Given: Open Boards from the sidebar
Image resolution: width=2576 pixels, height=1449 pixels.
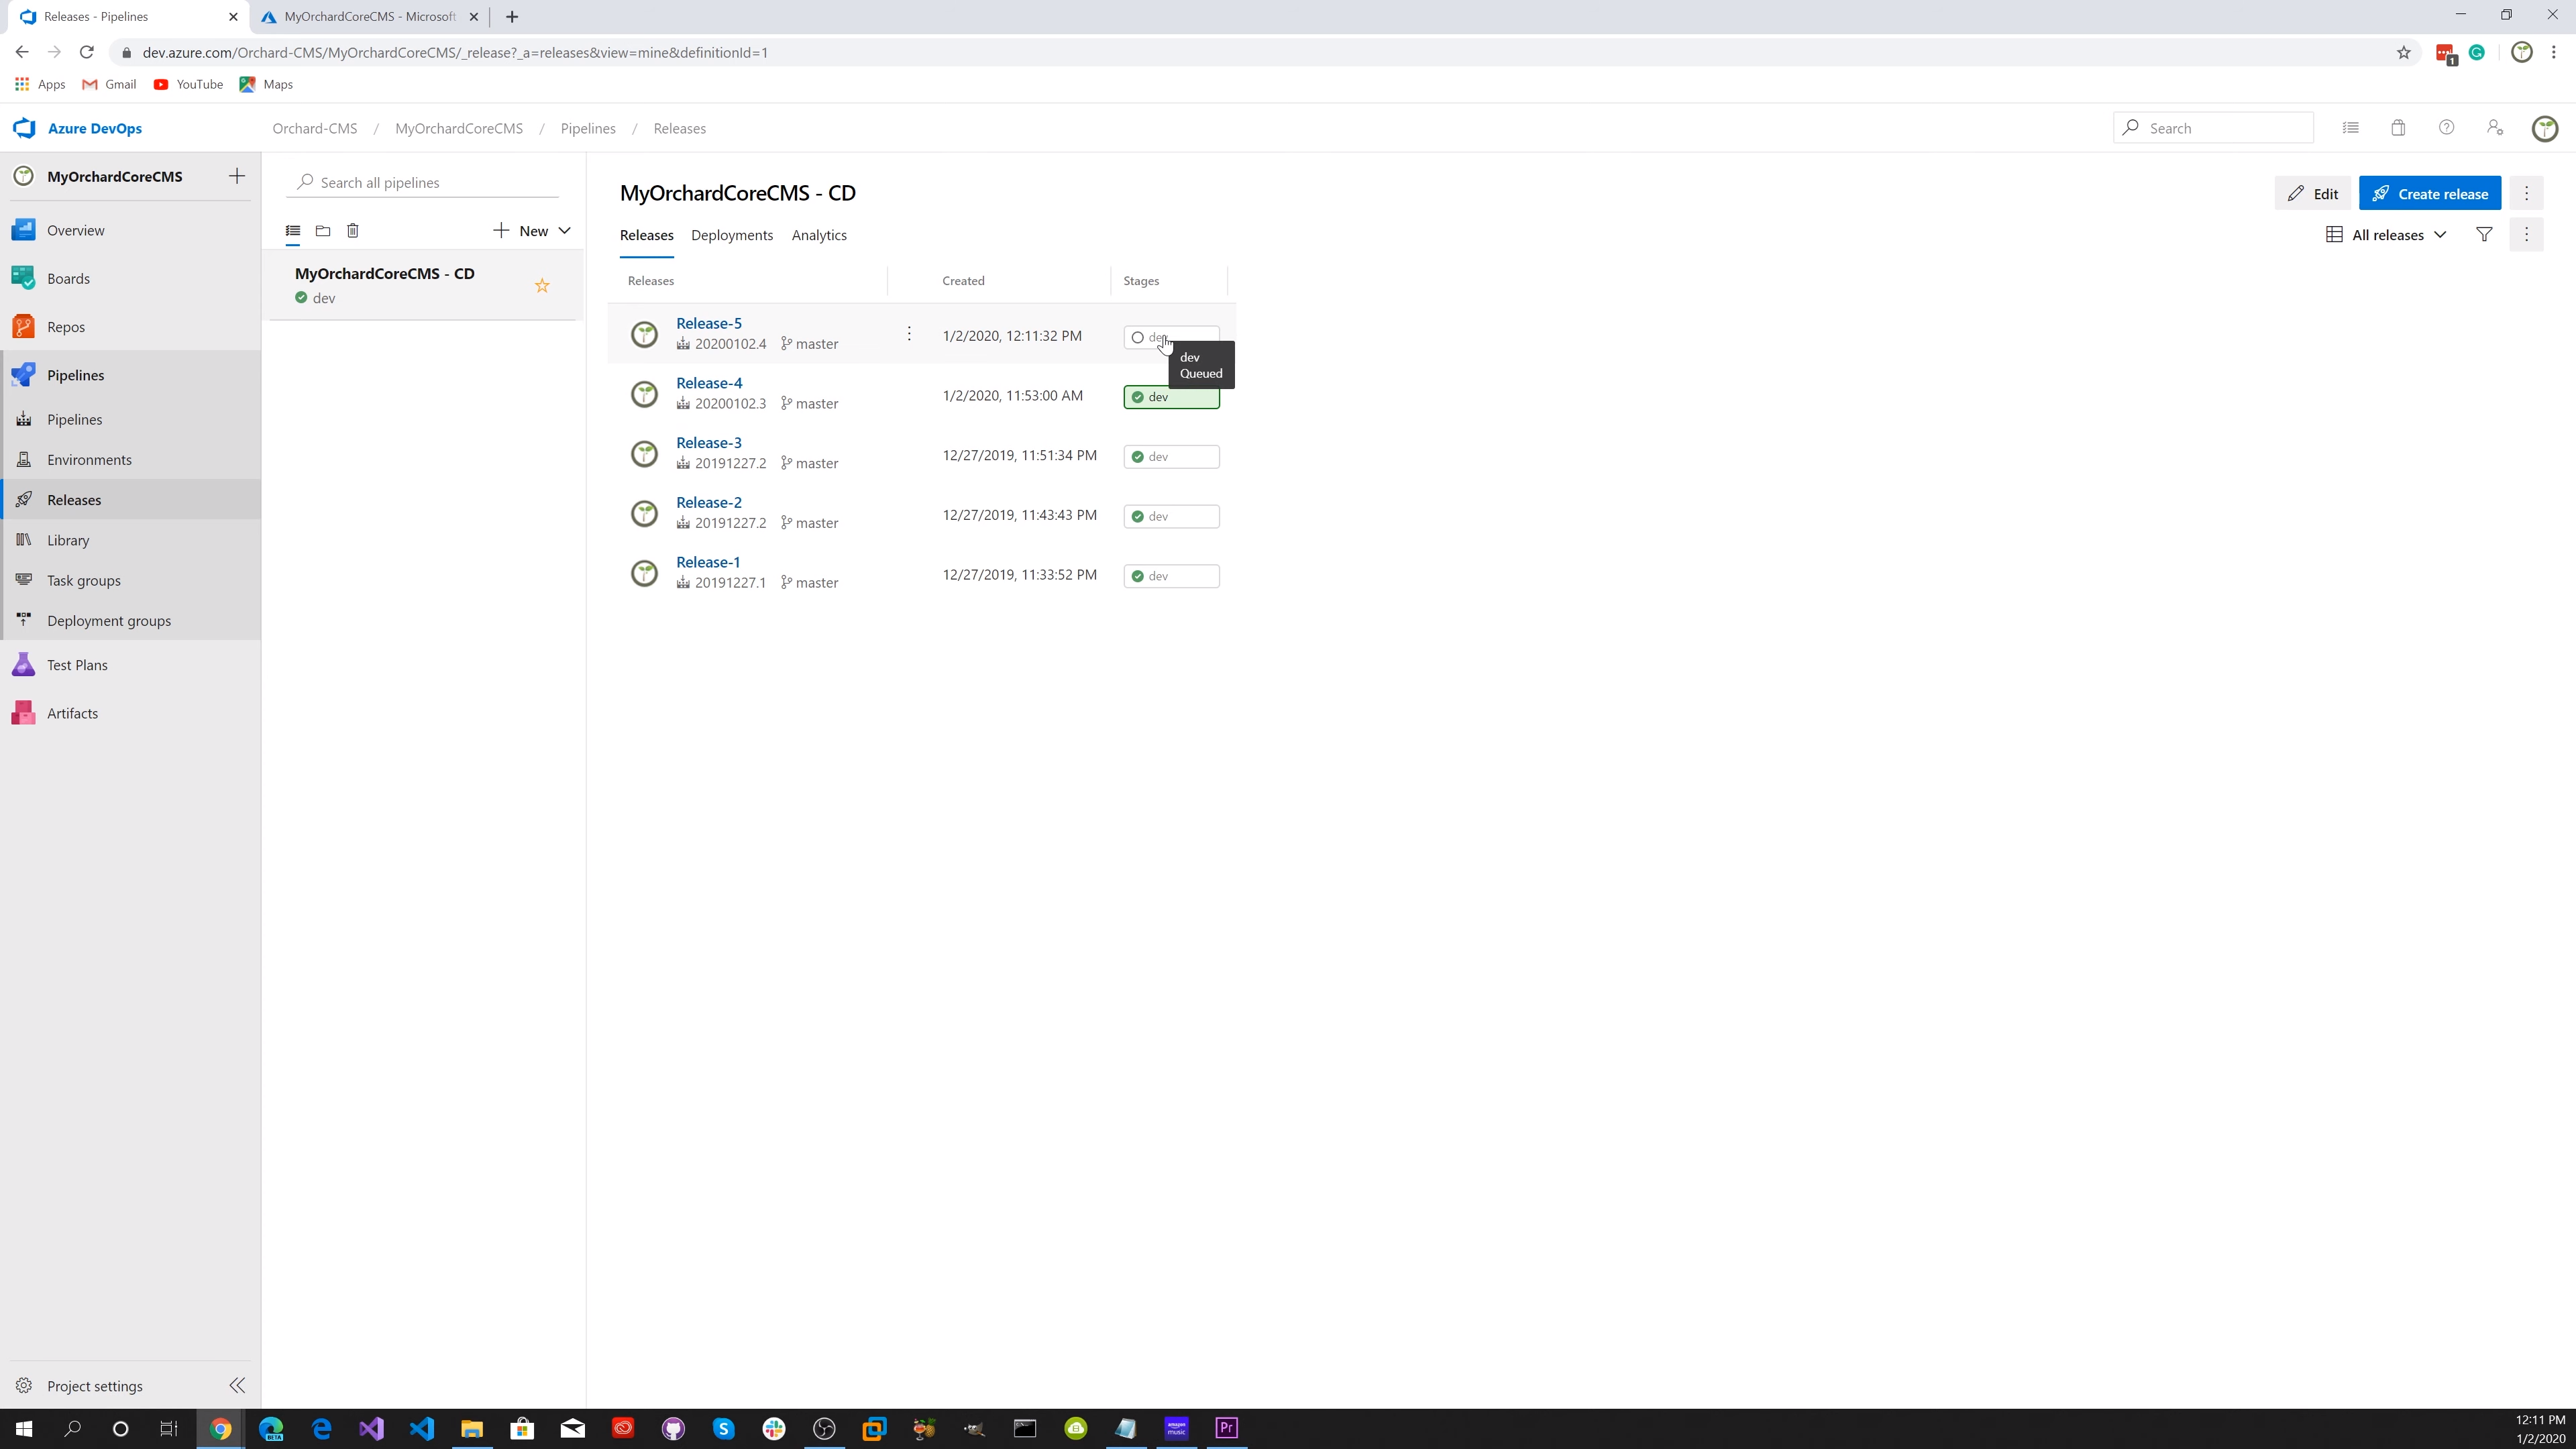Looking at the screenshot, I should (68, 278).
